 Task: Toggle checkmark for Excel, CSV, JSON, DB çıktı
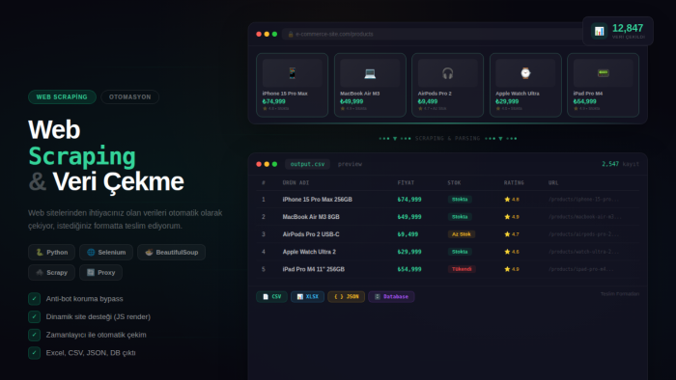pos(34,353)
